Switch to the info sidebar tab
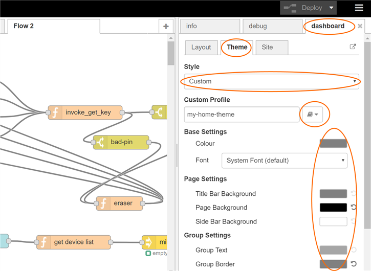Viewport: 371px width, 271px height. click(x=210, y=26)
